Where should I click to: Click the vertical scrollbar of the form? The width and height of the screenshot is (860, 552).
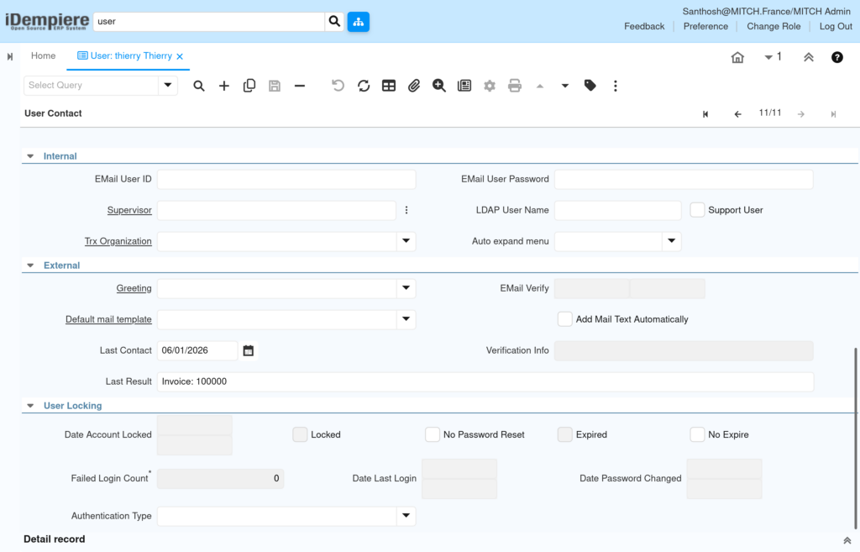click(x=855, y=439)
